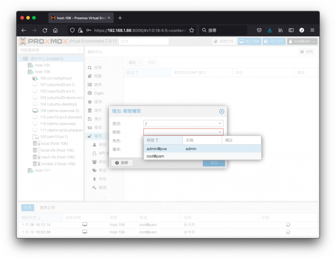Click the Proxmox logo
336x260 pixels.
tap(44, 41)
